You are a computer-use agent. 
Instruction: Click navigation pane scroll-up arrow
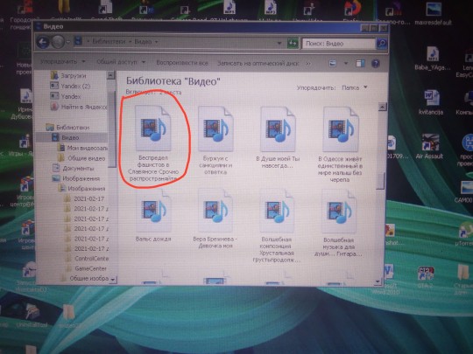coord(111,75)
